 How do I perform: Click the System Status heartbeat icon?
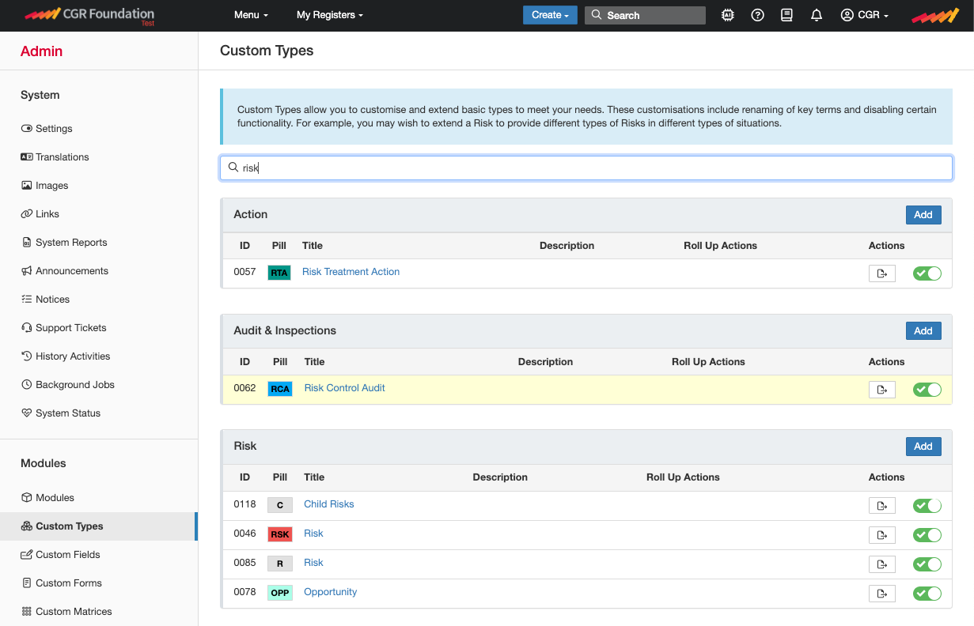pos(27,413)
